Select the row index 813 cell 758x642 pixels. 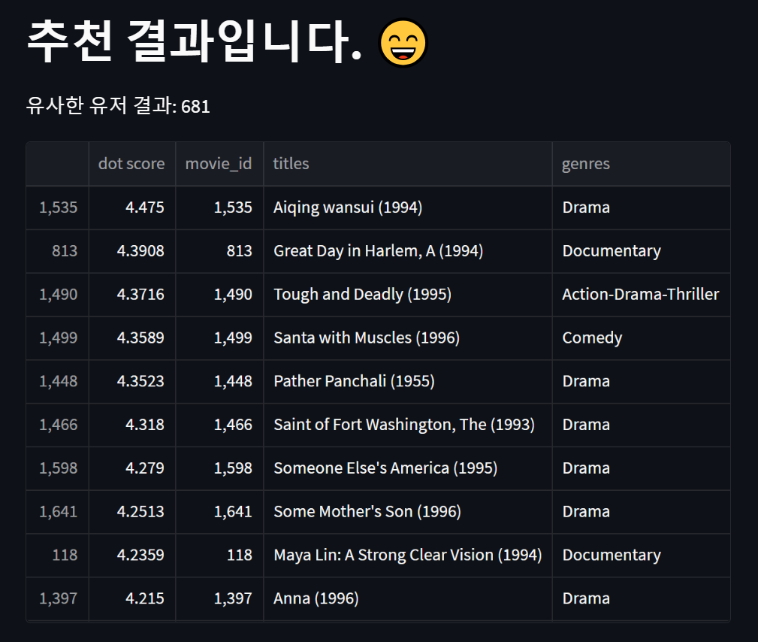[x=58, y=251]
